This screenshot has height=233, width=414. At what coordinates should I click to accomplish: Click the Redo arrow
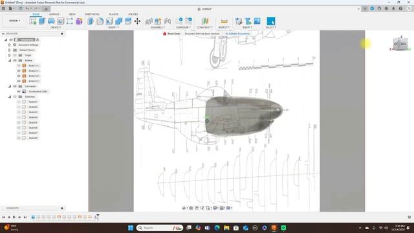pos(36,8)
